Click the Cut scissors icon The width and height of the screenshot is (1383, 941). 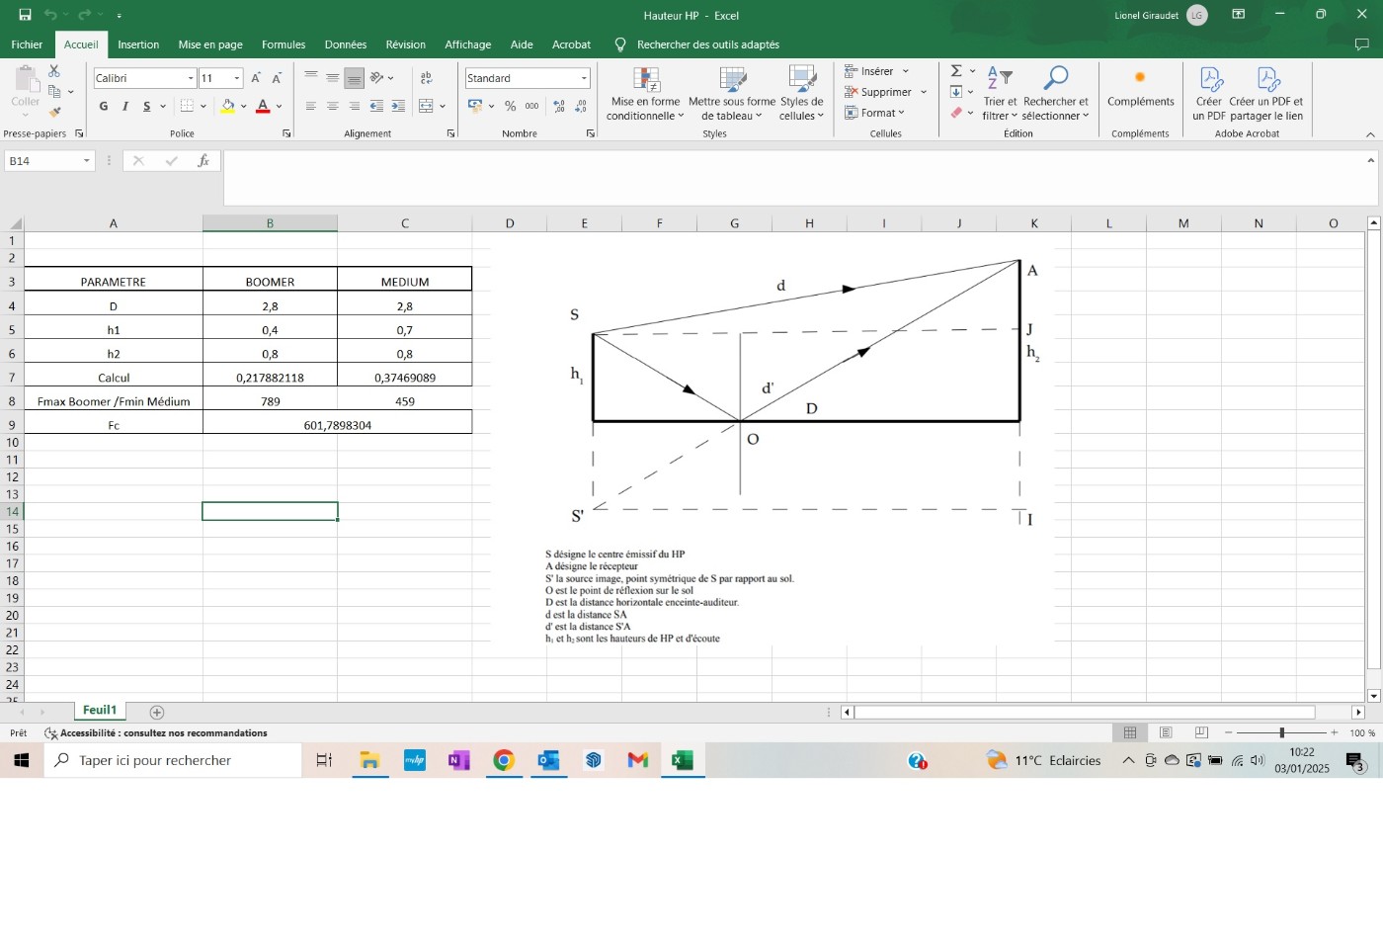click(54, 71)
